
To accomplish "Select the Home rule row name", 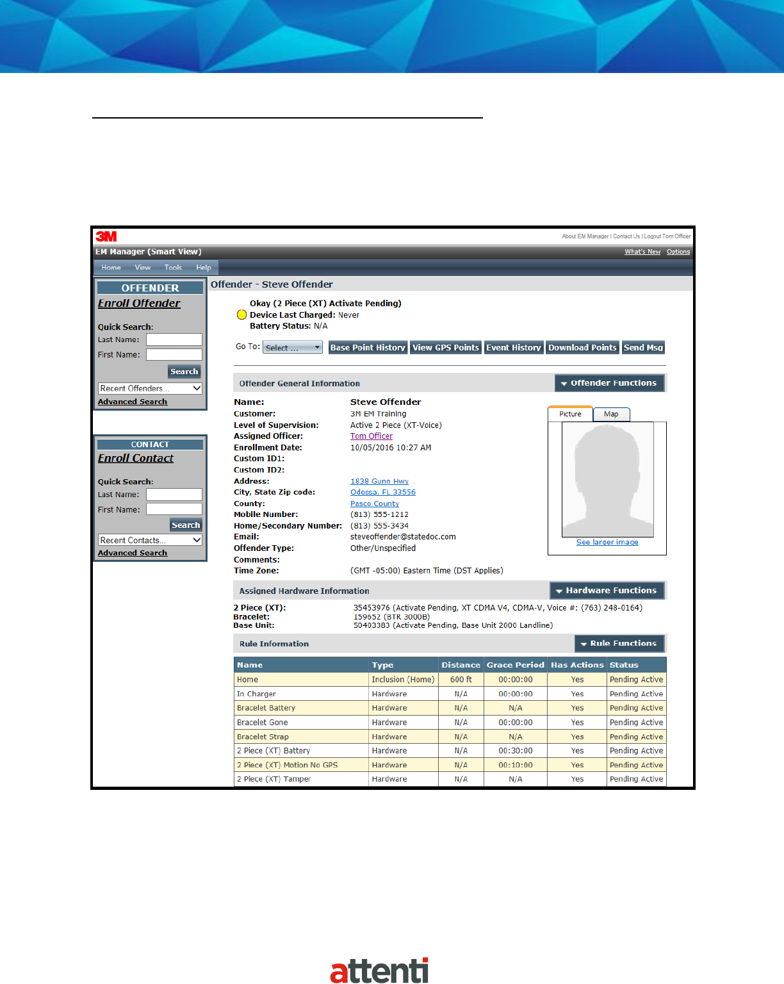I will coord(247,680).
